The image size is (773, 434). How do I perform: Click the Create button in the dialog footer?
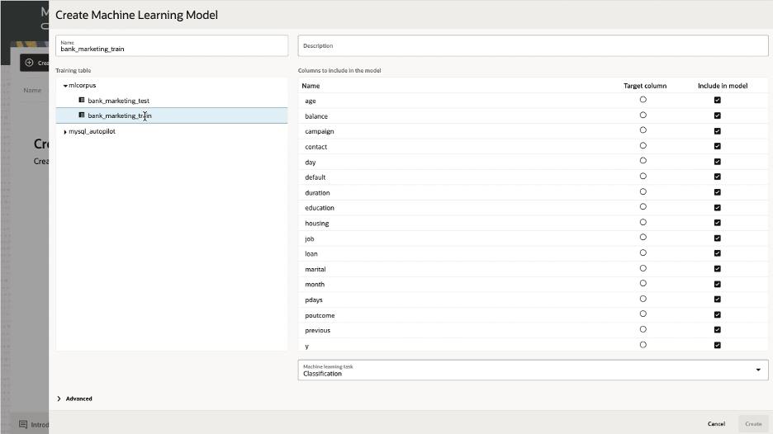click(x=753, y=423)
